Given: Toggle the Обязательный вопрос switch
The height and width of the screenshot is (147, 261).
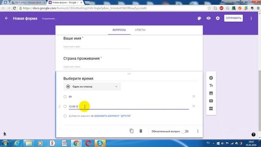Looking at the screenshot, I should click(x=186, y=131).
